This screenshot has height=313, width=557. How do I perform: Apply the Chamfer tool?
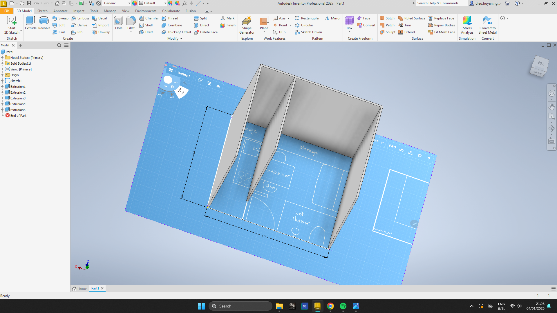(149, 18)
